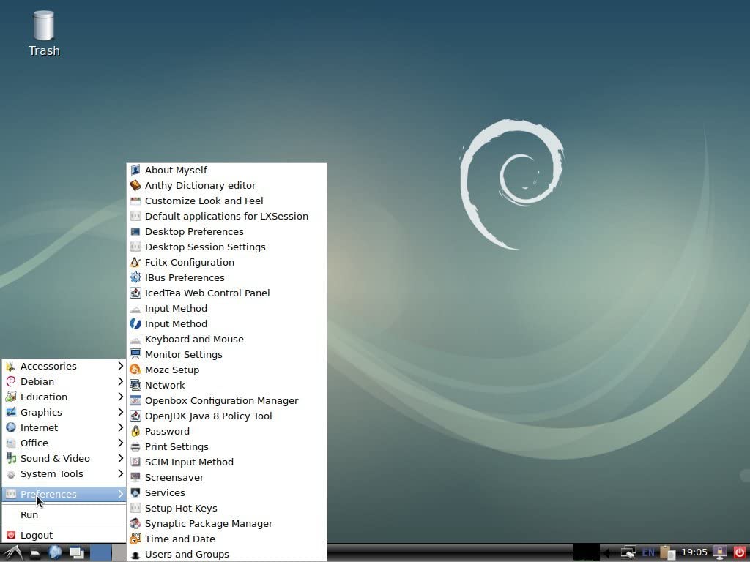
Task: Click the Fcitx Configuration penguin icon
Action: coord(135,262)
